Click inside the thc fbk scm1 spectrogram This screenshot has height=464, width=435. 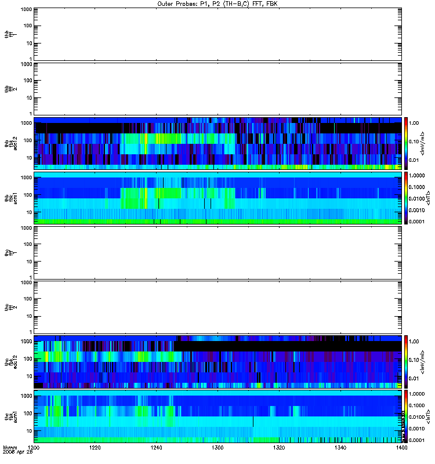click(x=217, y=416)
